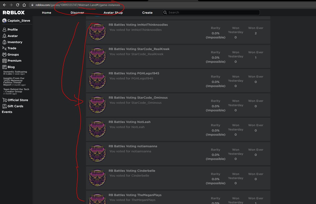Select Won Ever value 1 for StarCode_RealKreek
Screen dimensions: 316x204
tap(256, 57)
